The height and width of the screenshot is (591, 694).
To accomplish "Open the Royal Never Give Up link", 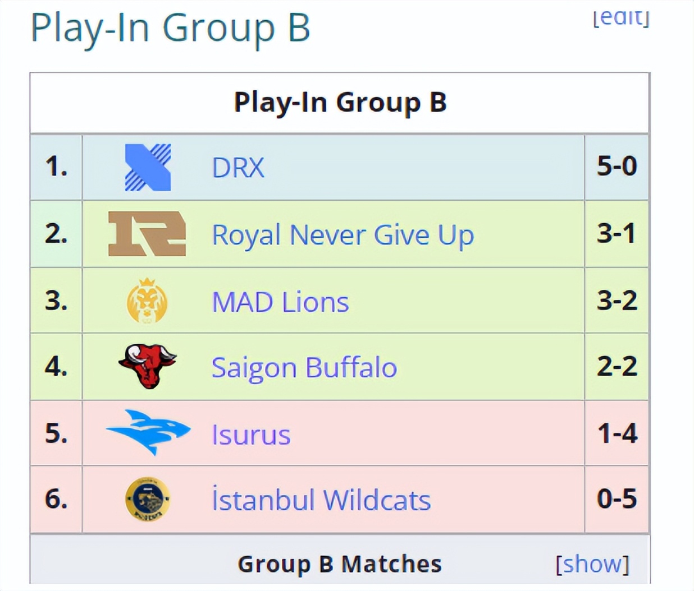I will coord(343,234).
